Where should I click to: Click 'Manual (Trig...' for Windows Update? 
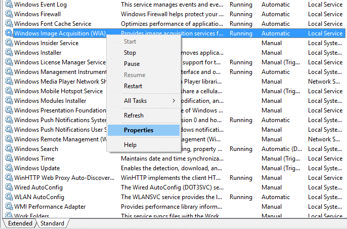click(281, 168)
